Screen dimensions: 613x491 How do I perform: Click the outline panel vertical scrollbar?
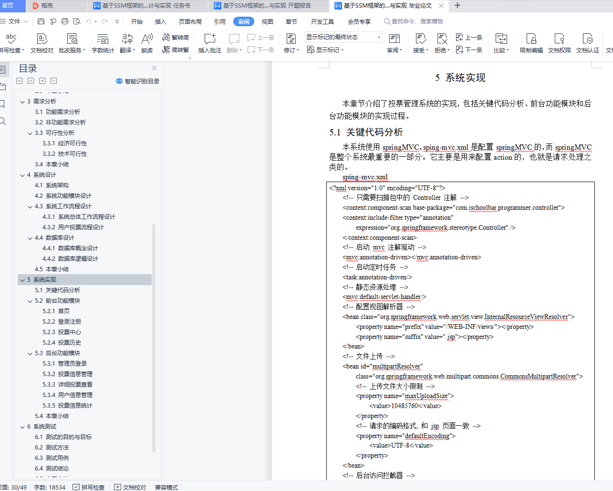pyautogui.click(x=154, y=338)
